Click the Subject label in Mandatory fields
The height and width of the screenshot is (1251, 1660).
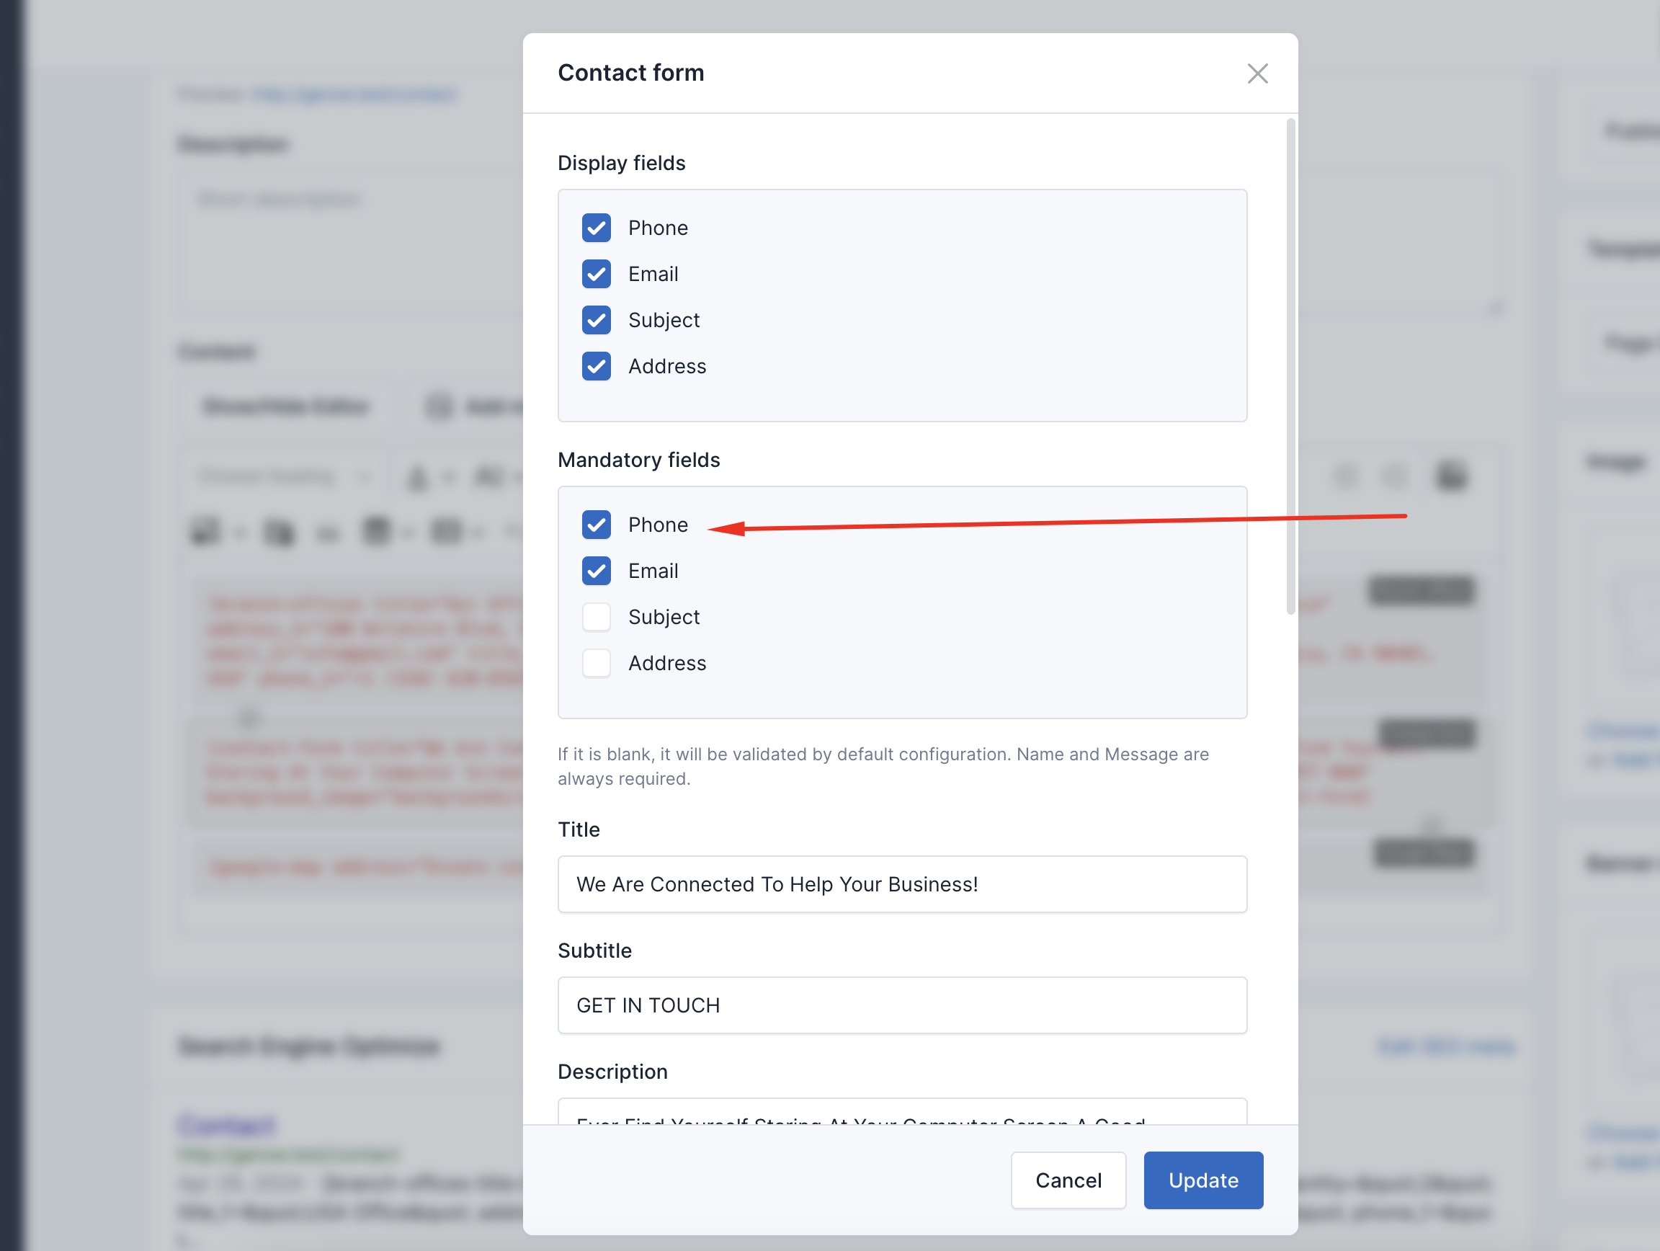[664, 617]
